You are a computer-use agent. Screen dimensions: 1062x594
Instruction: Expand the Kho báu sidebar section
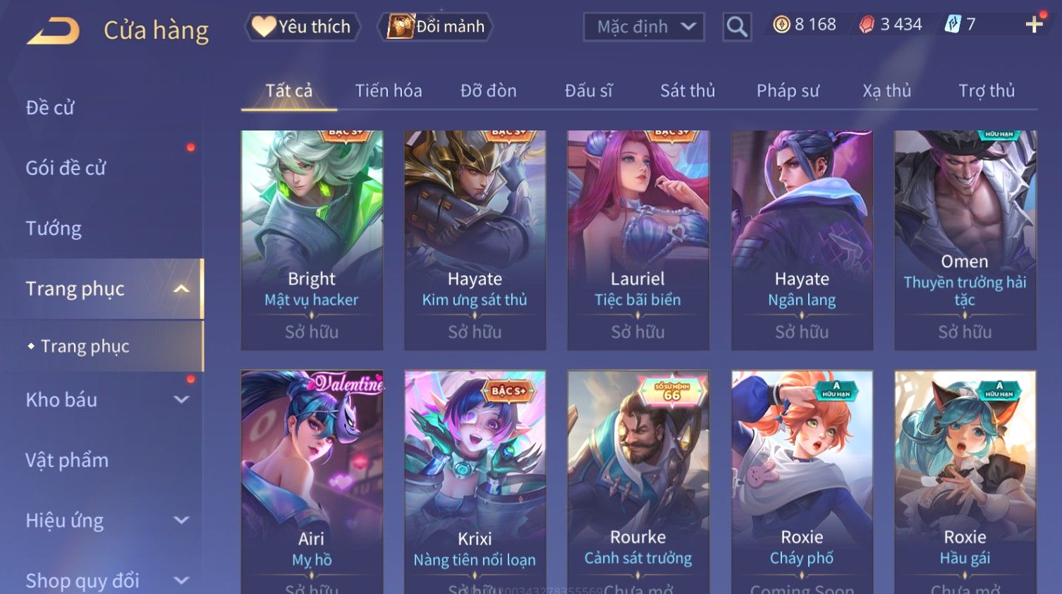tap(181, 399)
